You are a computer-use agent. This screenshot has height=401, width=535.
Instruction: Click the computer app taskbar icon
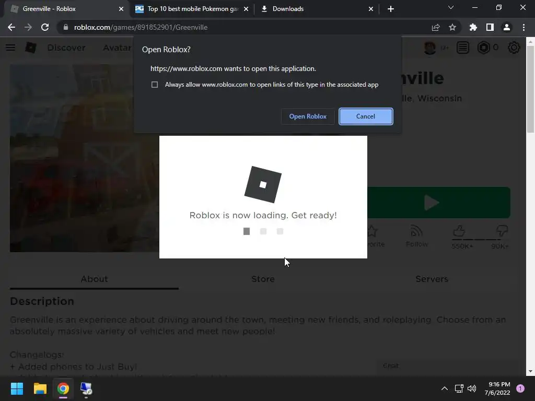(x=86, y=388)
